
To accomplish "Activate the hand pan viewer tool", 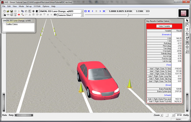I will tap(187, 25).
